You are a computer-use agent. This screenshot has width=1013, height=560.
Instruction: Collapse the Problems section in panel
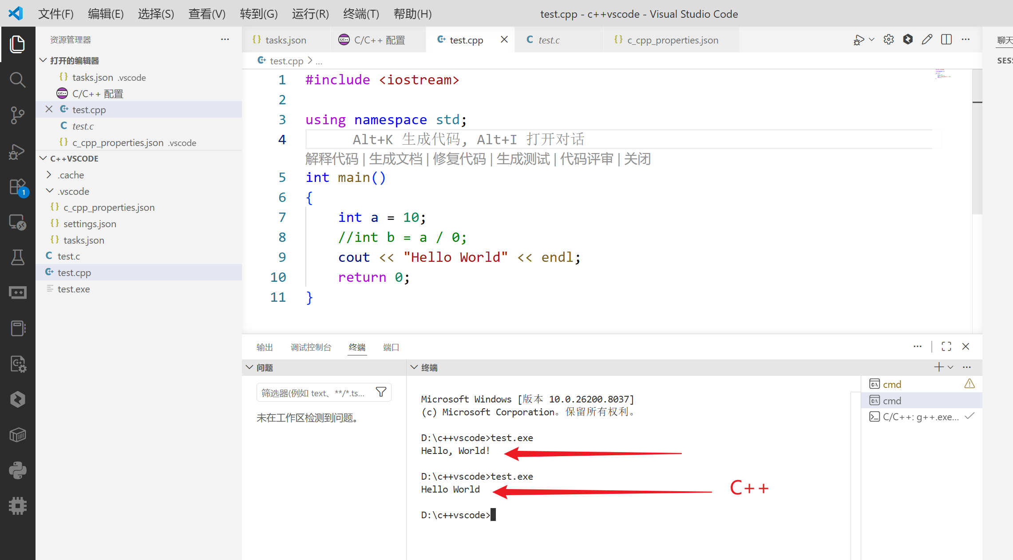pos(249,367)
